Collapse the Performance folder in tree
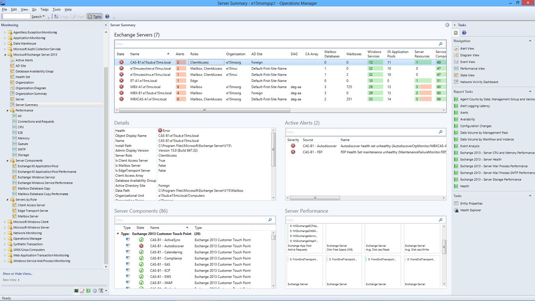The image size is (535, 301). (8, 110)
